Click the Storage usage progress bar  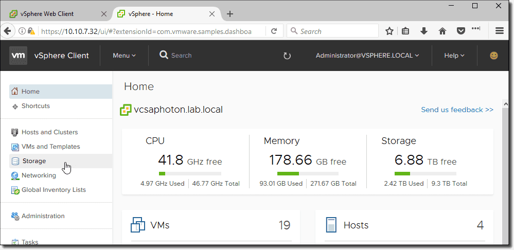(425, 174)
